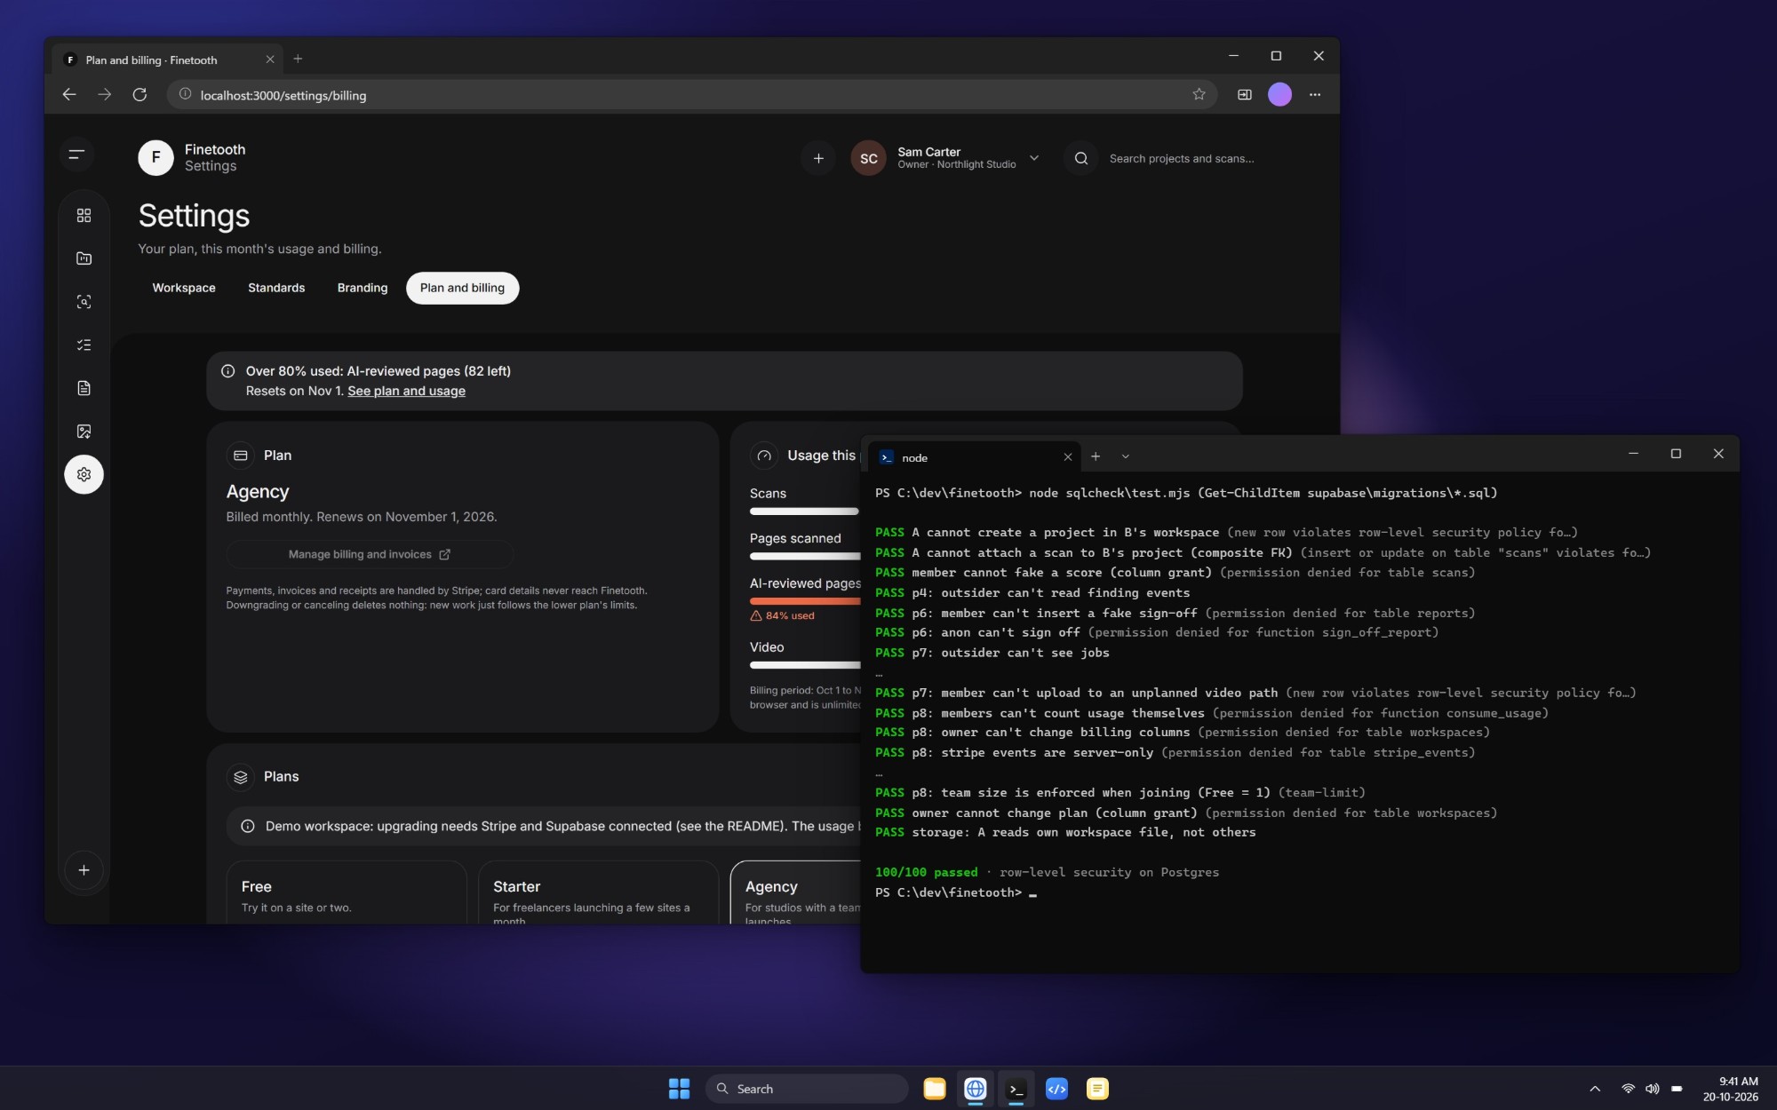The image size is (1777, 1110).
Task: Open the terminal new tab dropdown chevron
Action: point(1125,456)
